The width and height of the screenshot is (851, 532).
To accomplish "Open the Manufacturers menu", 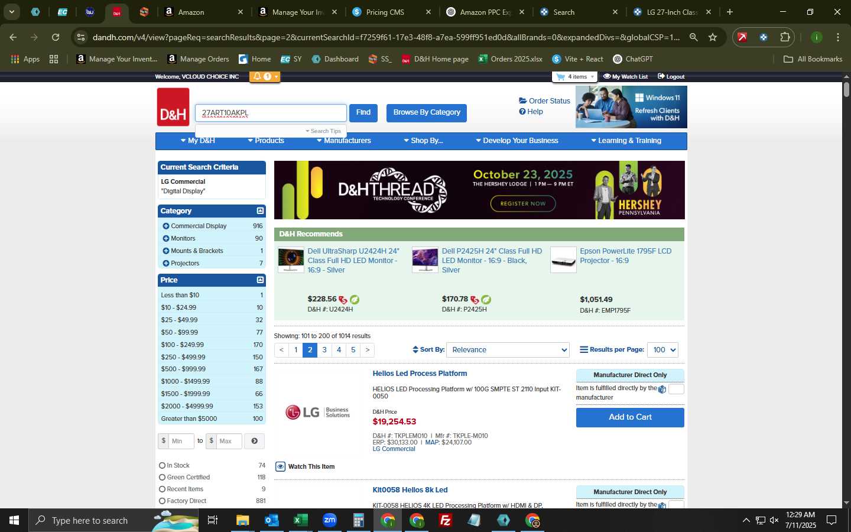I will pos(344,141).
